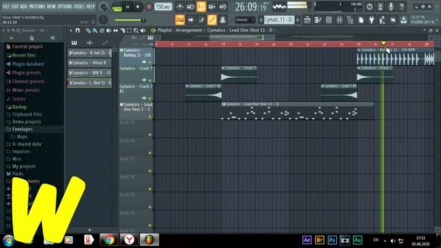
Task: Open the PATTERNS menu
Action: tap(37, 6)
